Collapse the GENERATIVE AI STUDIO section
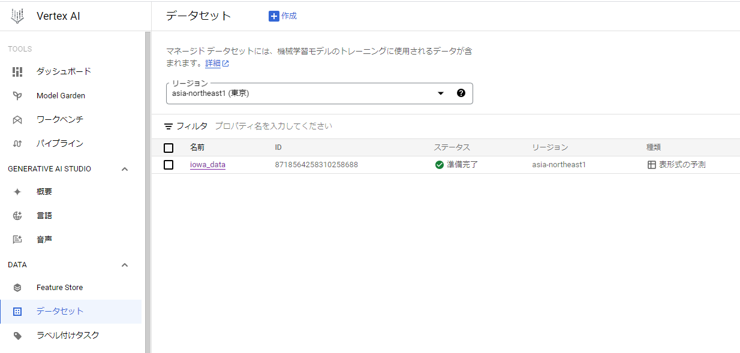740x353 pixels. (x=125, y=169)
